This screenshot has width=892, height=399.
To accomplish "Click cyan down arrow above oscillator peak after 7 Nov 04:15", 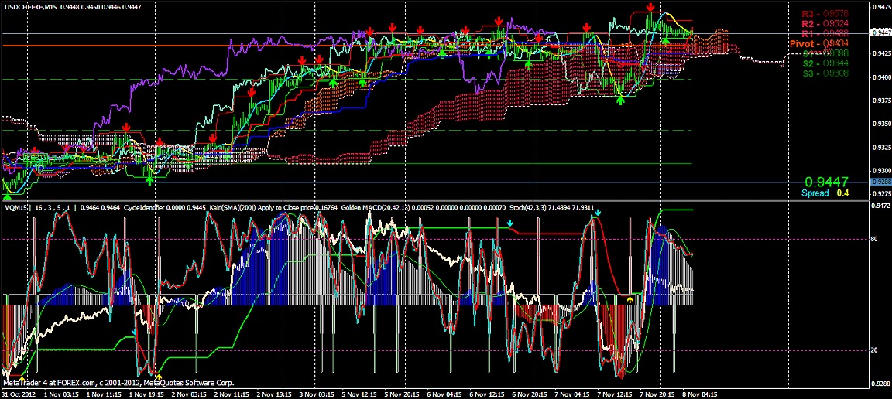I will (597, 212).
